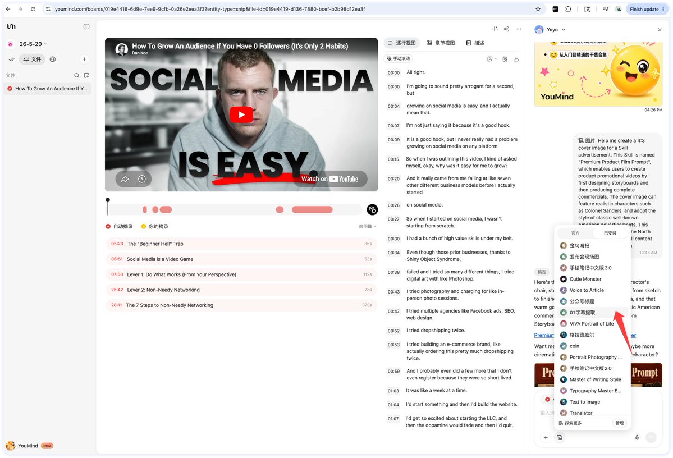
Task: Toggle the 你的摘录 your excerpts filter
Action: [155, 227]
